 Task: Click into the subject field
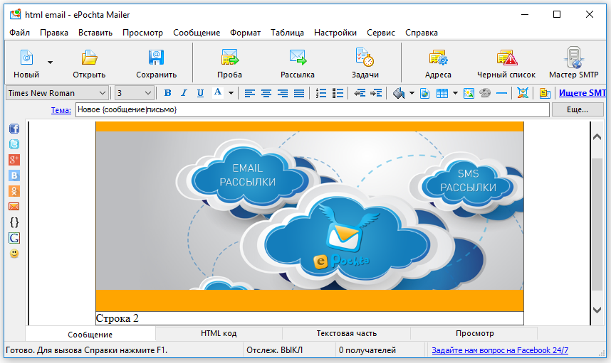tap(312, 109)
